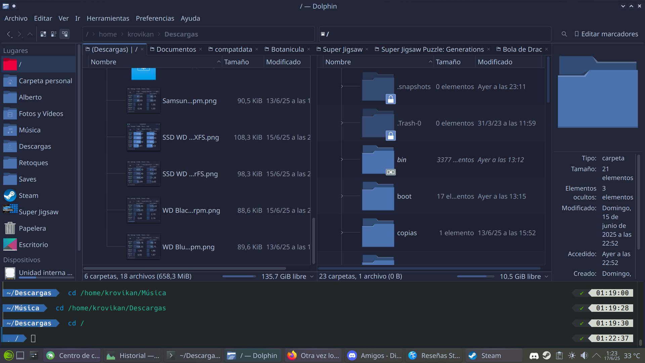Open Escritorio place in sidebar
The height and width of the screenshot is (363, 645).
tap(39, 245)
